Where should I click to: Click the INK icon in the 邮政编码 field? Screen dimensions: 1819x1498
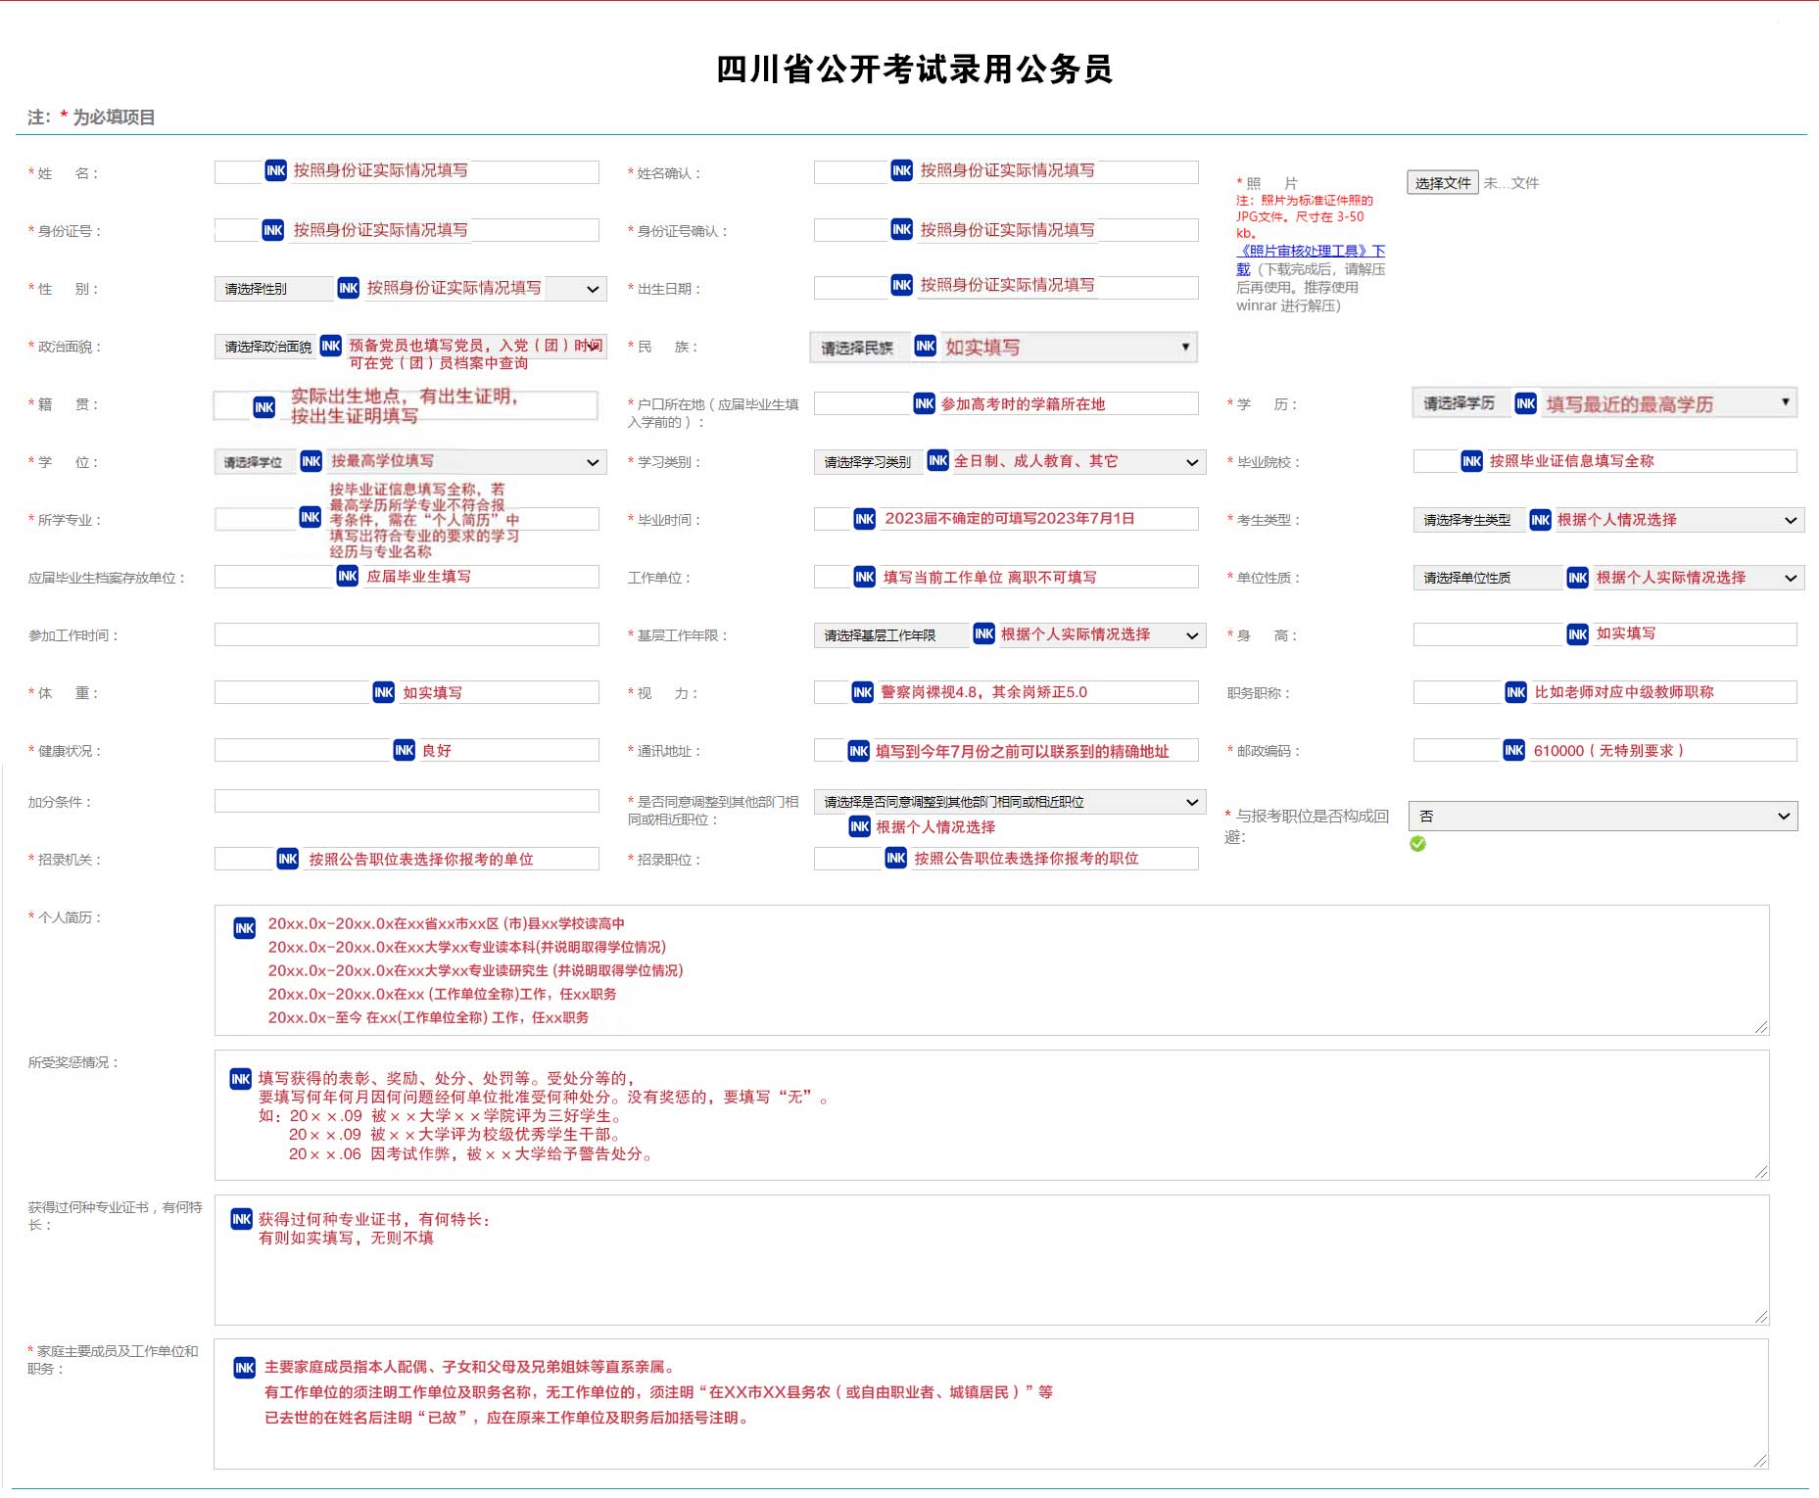coord(1513,750)
